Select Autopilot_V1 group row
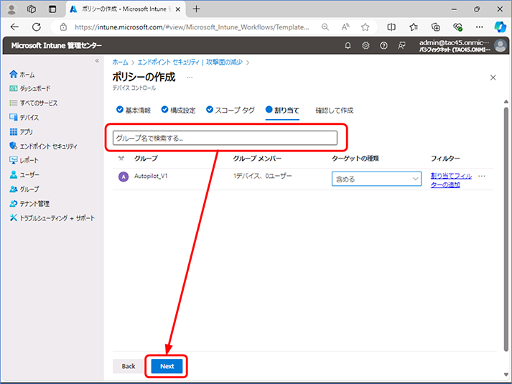 pyautogui.click(x=303, y=179)
